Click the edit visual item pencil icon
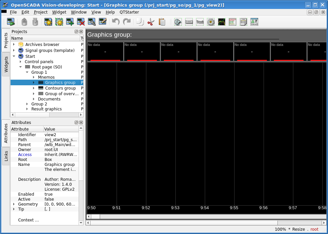This screenshot has height=234, width=328. (x=103, y=22)
